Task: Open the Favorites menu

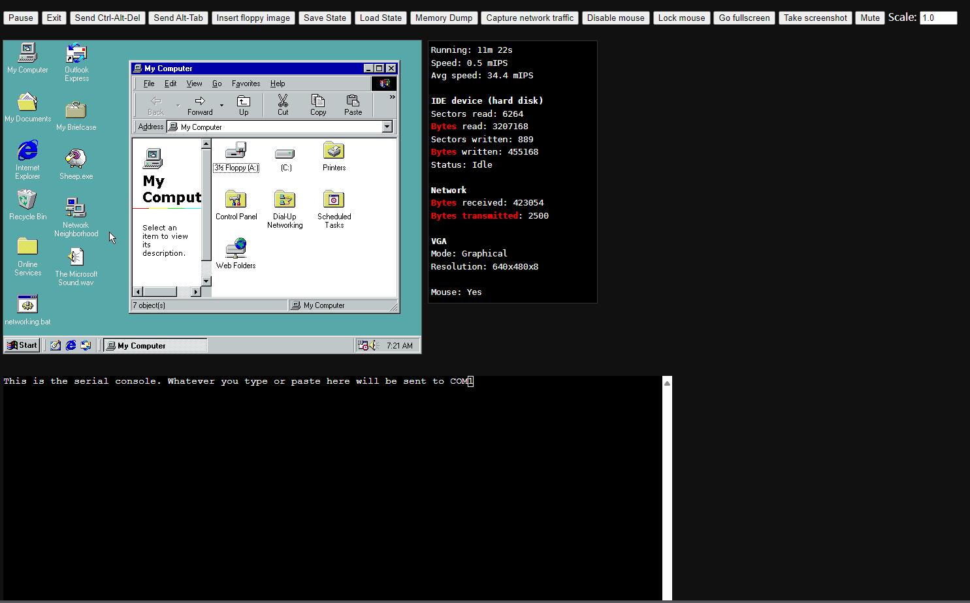Action: [x=246, y=84]
